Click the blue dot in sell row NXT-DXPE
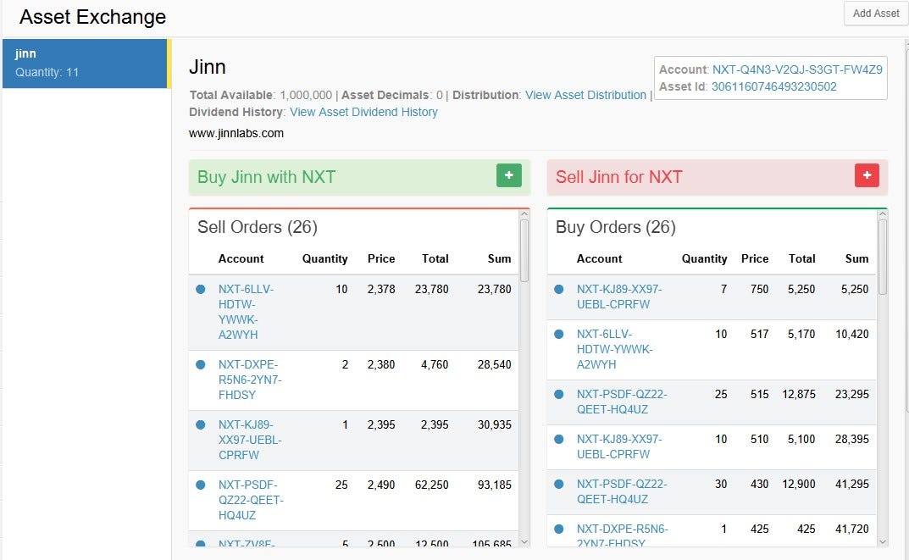Image resolution: width=909 pixels, height=560 pixels. (201, 364)
